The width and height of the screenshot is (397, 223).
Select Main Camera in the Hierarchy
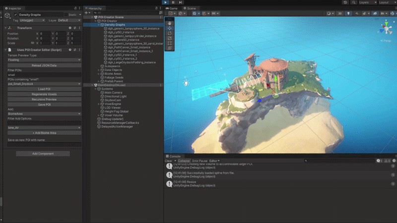114,92
